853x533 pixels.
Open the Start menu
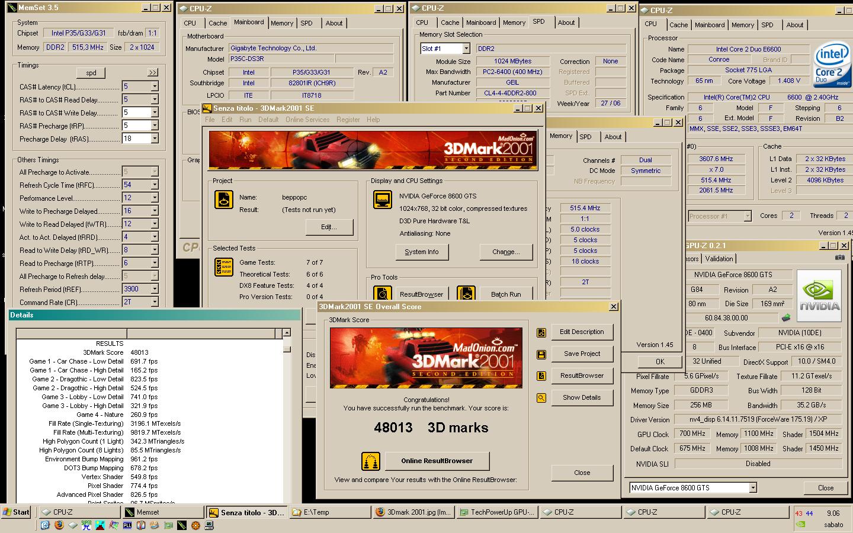coord(16,512)
